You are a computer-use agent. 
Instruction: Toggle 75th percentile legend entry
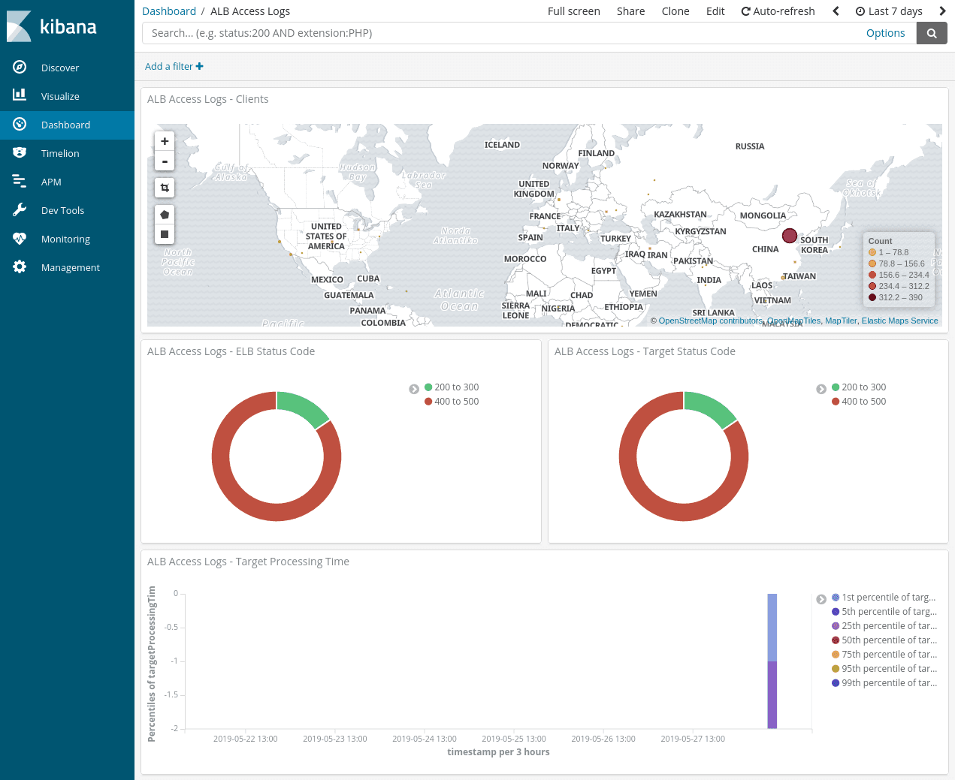884,655
